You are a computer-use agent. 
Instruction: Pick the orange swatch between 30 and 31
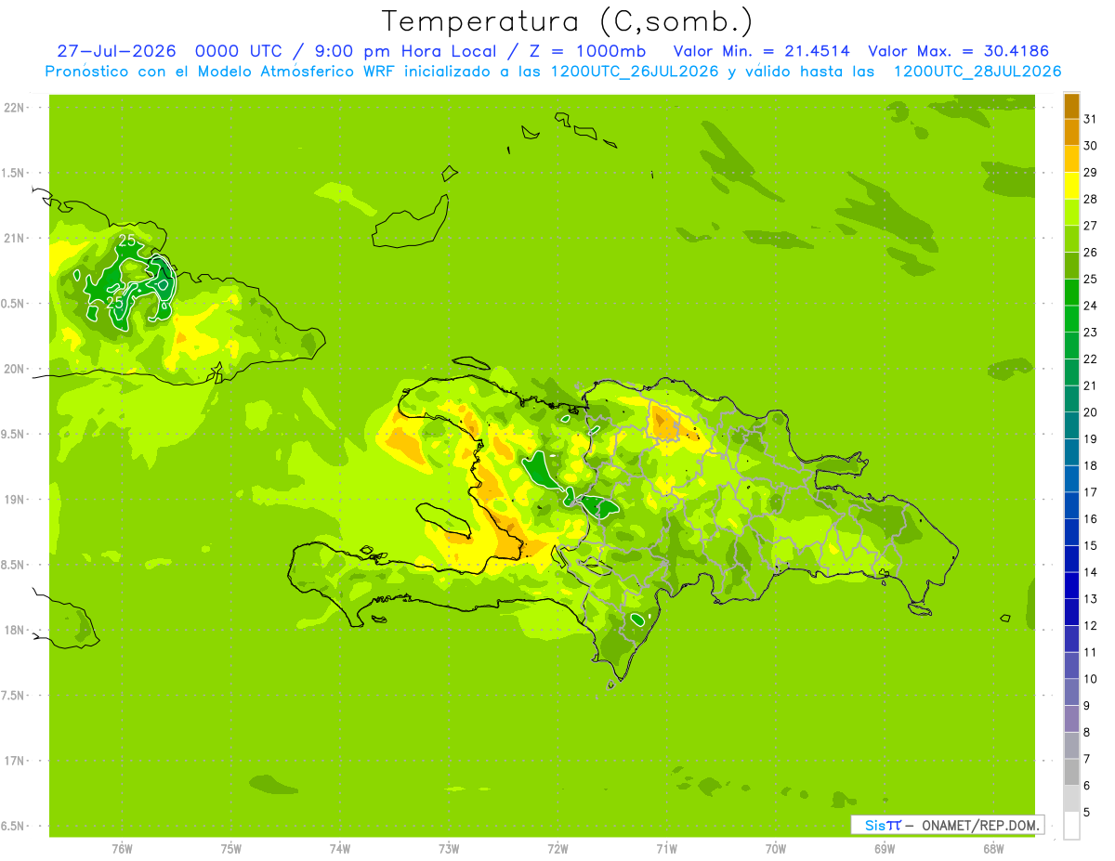point(1071,133)
